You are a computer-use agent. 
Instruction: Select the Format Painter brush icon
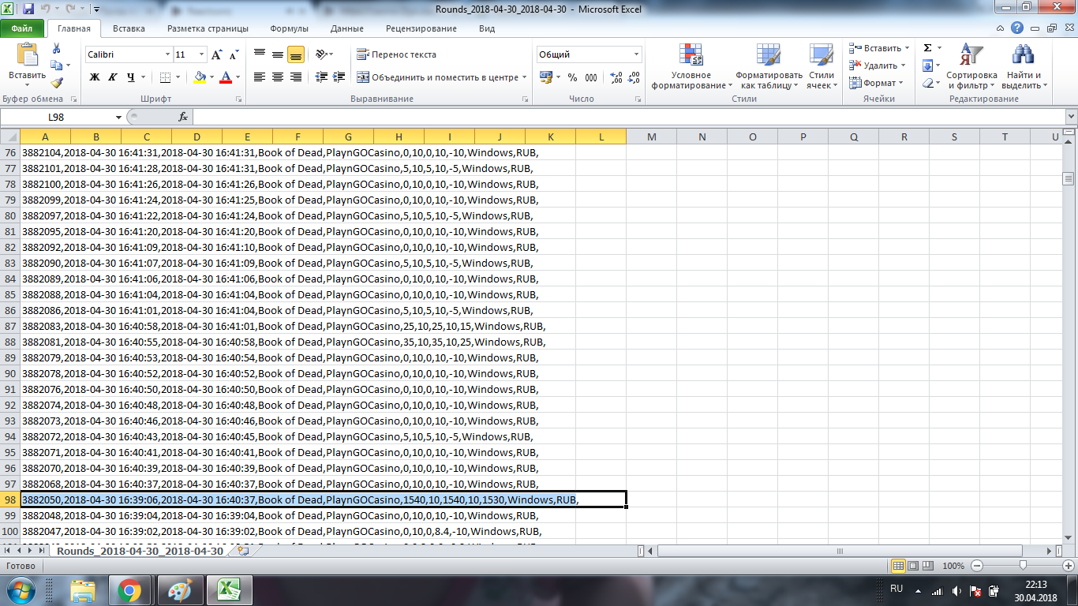[56, 83]
